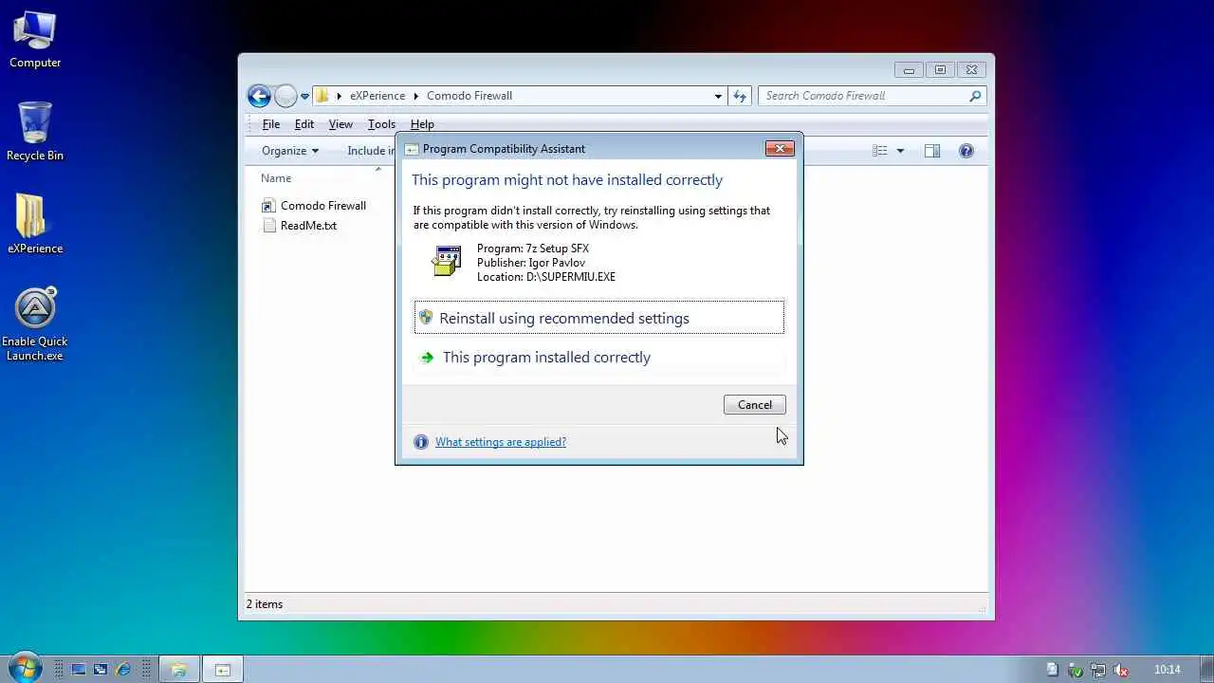Open the Help menu

tap(422, 124)
